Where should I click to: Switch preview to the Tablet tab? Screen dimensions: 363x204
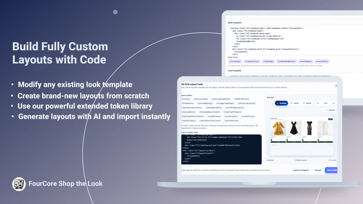point(294,103)
